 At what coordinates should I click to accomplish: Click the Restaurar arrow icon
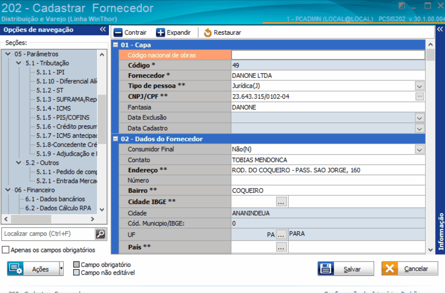tap(207, 32)
